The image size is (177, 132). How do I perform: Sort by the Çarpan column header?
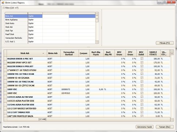84,53
